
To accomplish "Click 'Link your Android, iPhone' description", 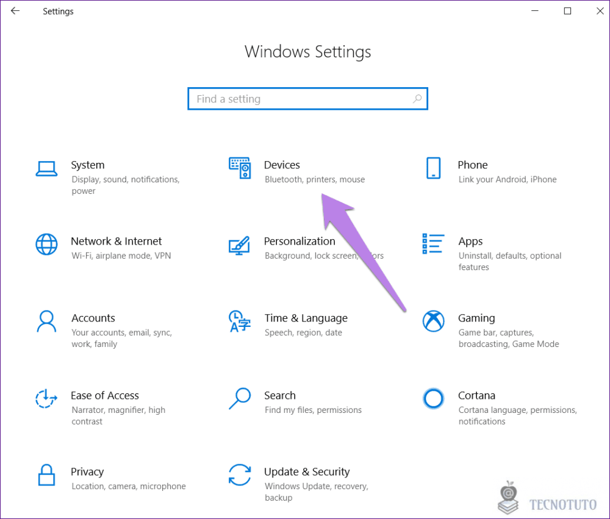I will coord(508,179).
